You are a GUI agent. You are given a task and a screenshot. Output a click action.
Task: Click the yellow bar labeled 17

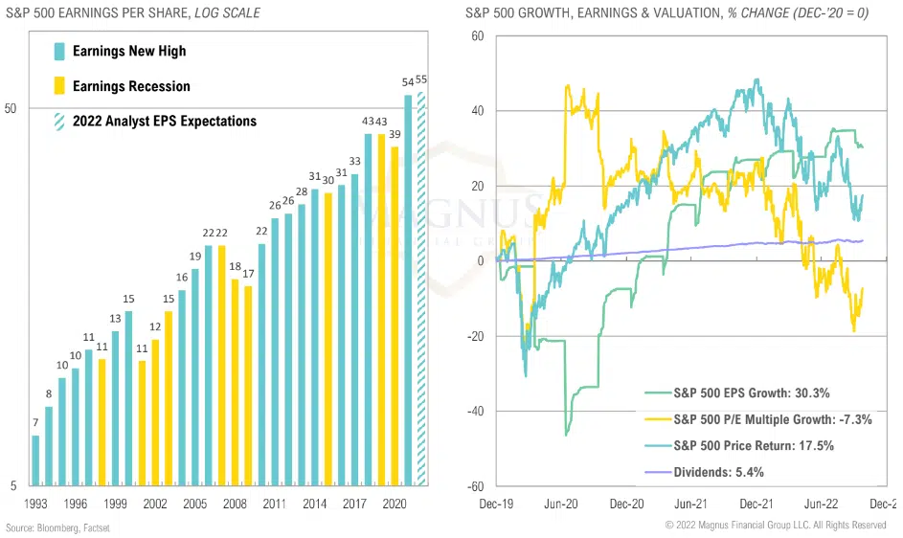point(248,385)
